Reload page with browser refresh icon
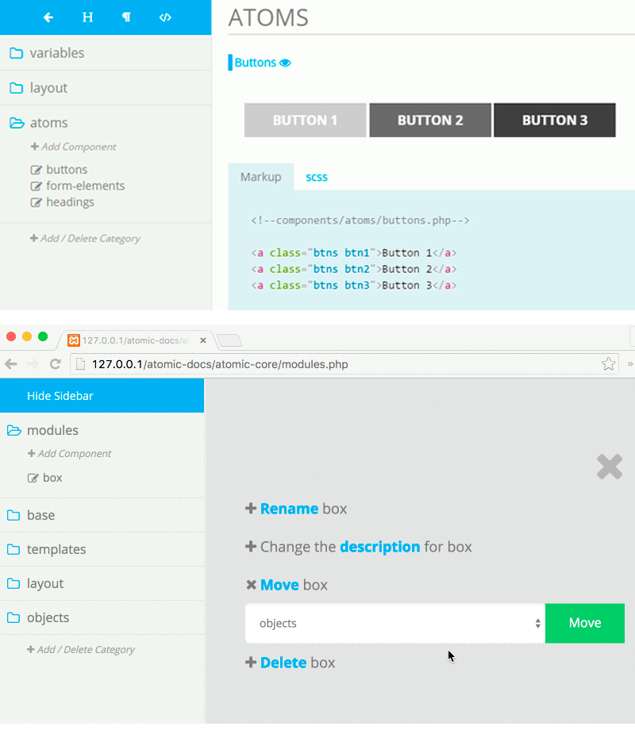The image size is (635, 730). (x=56, y=364)
